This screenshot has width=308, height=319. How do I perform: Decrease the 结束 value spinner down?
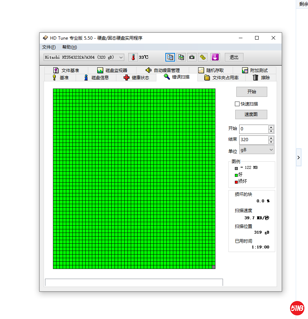point(271,142)
